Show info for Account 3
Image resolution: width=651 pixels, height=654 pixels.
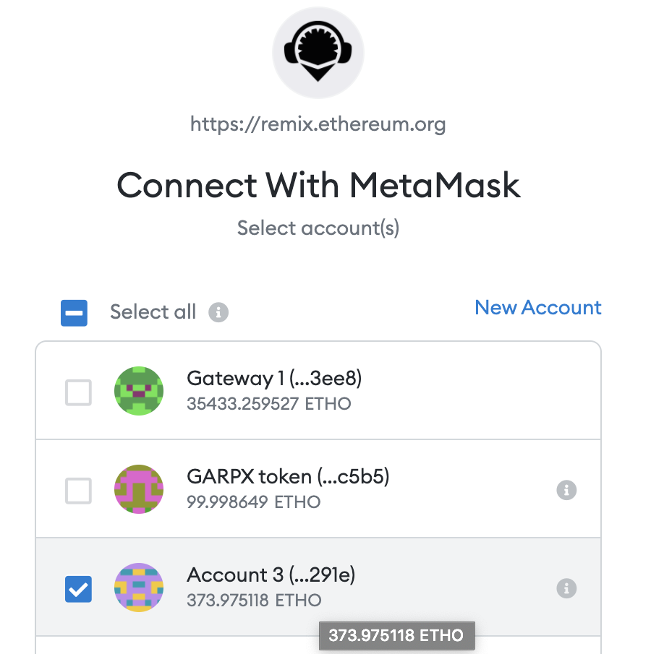[566, 588]
